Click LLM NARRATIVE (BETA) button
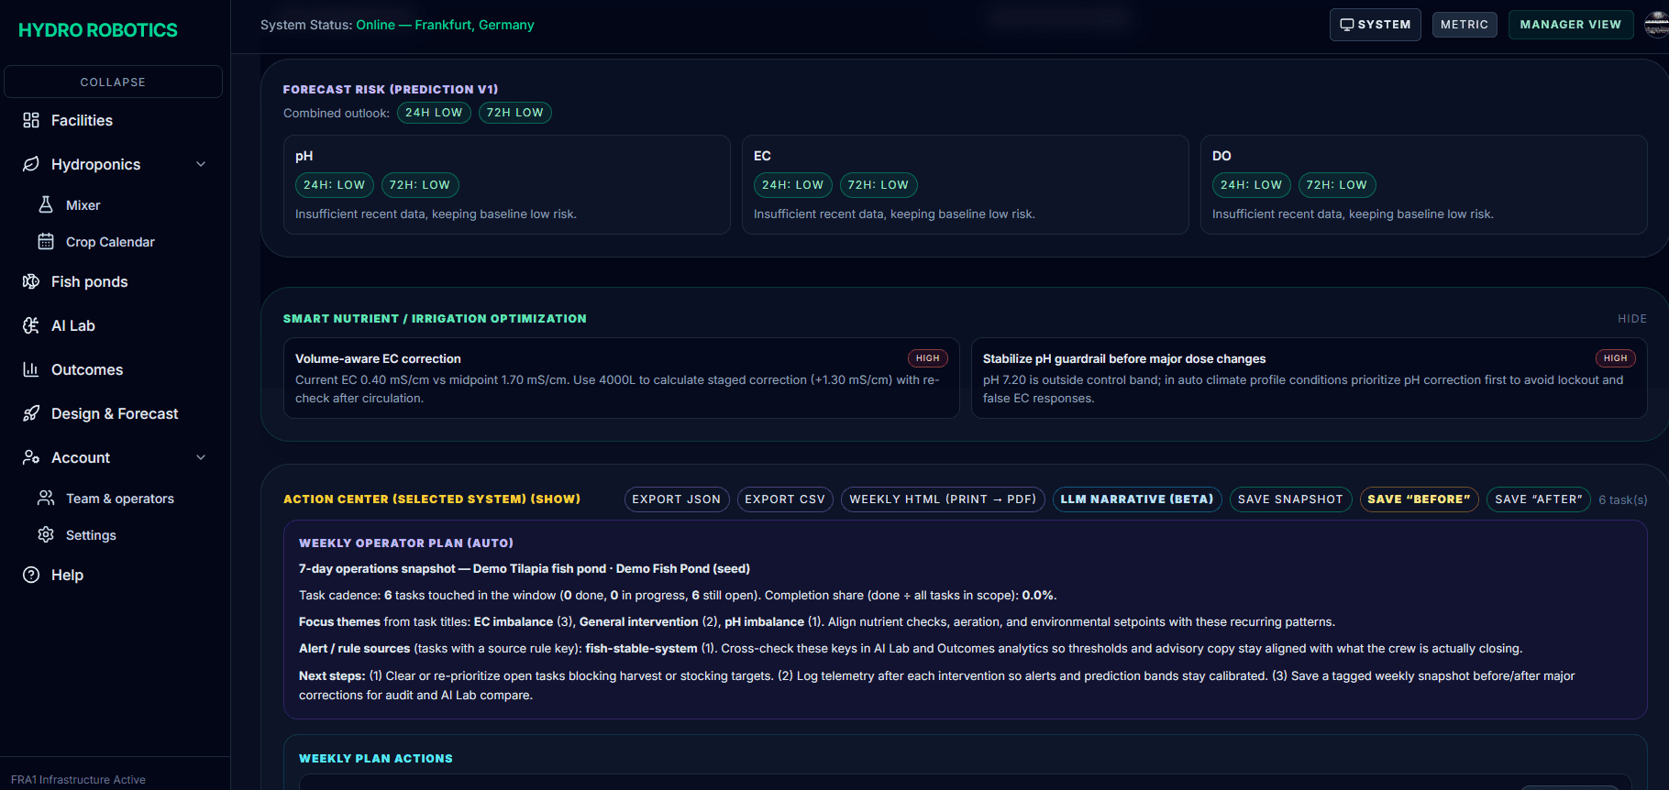Viewport: 1669px width, 790px height. (1137, 499)
